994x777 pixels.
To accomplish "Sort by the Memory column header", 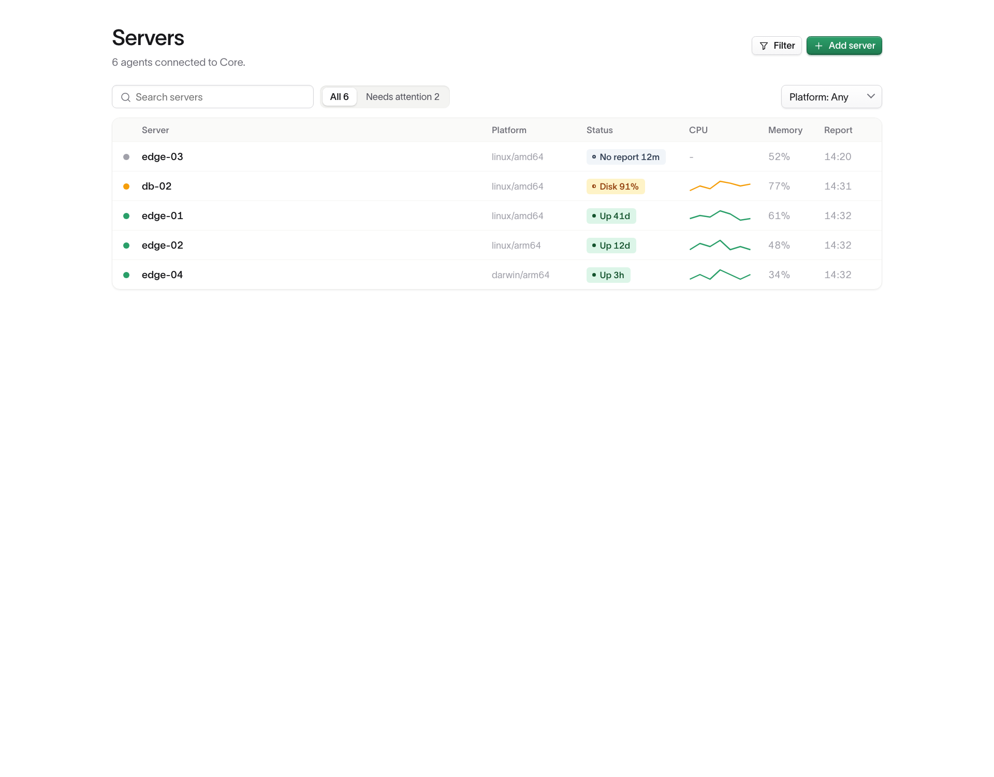I will click(x=785, y=130).
